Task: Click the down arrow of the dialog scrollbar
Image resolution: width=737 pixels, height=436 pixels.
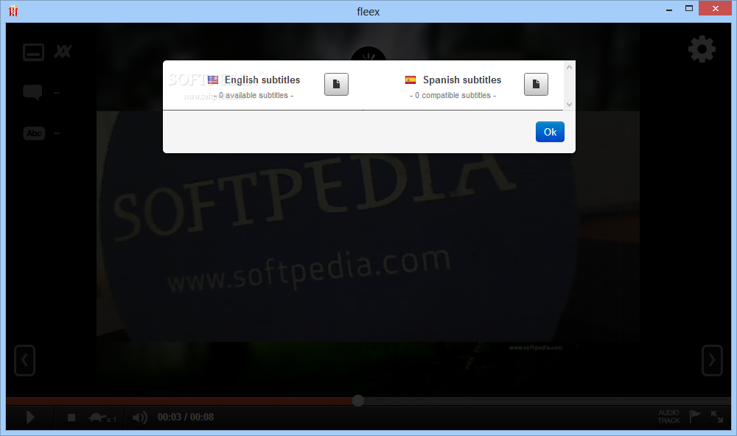Action: 569,105
